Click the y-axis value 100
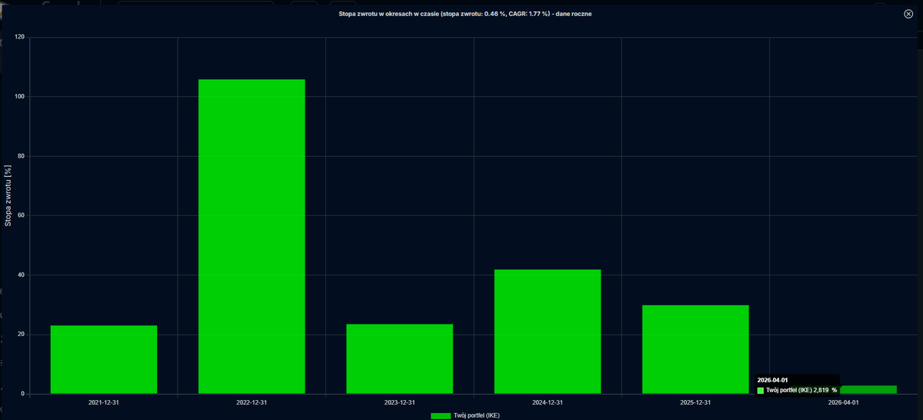Screen dimensions: 923x420 click(19, 96)
